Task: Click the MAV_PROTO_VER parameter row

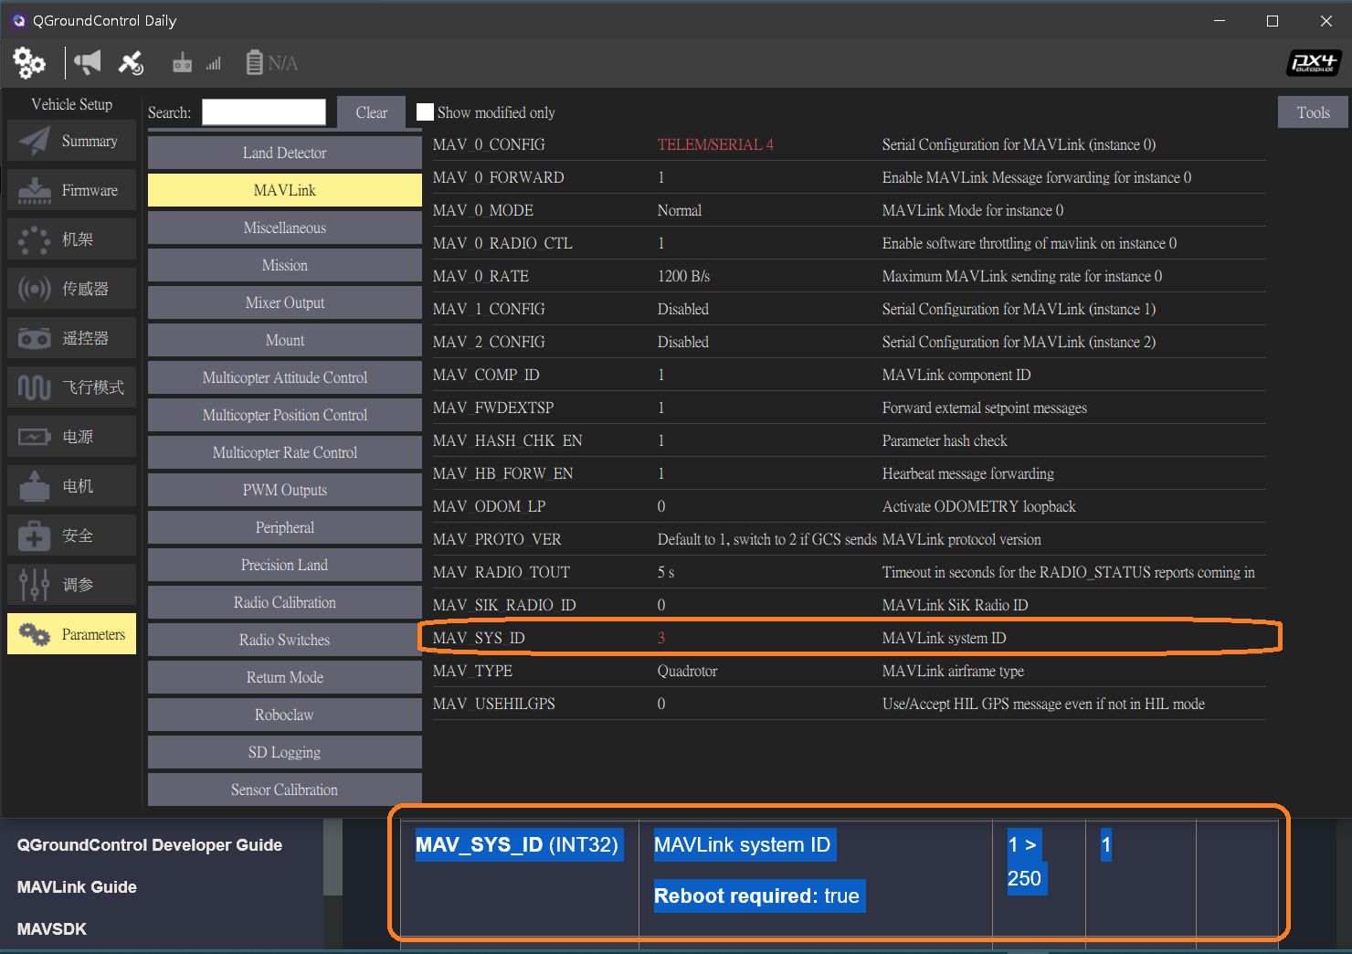Action: 850,539
